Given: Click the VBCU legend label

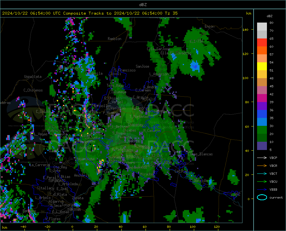Looking at the screenshot, I should (x=273, y=182).
